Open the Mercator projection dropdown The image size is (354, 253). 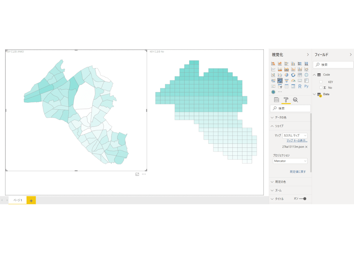point(290,161)
